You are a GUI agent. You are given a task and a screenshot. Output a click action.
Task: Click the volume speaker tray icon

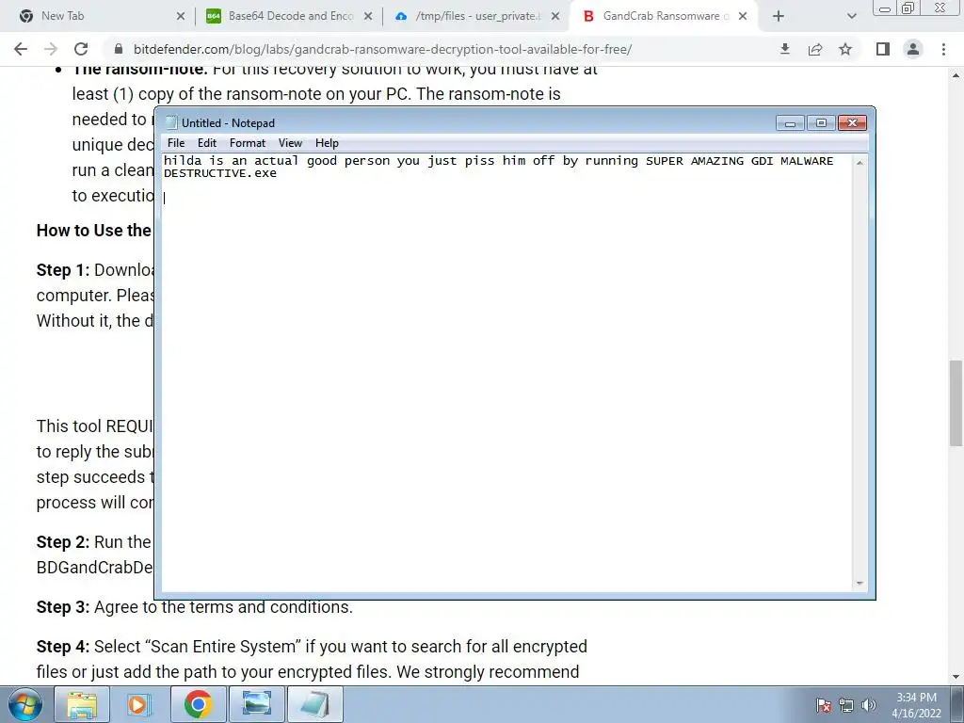(x=869, y=705)
